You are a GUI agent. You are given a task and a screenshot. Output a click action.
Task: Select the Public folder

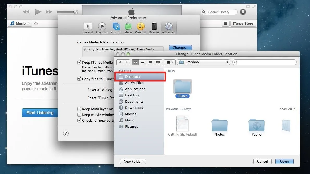point(256,127)
